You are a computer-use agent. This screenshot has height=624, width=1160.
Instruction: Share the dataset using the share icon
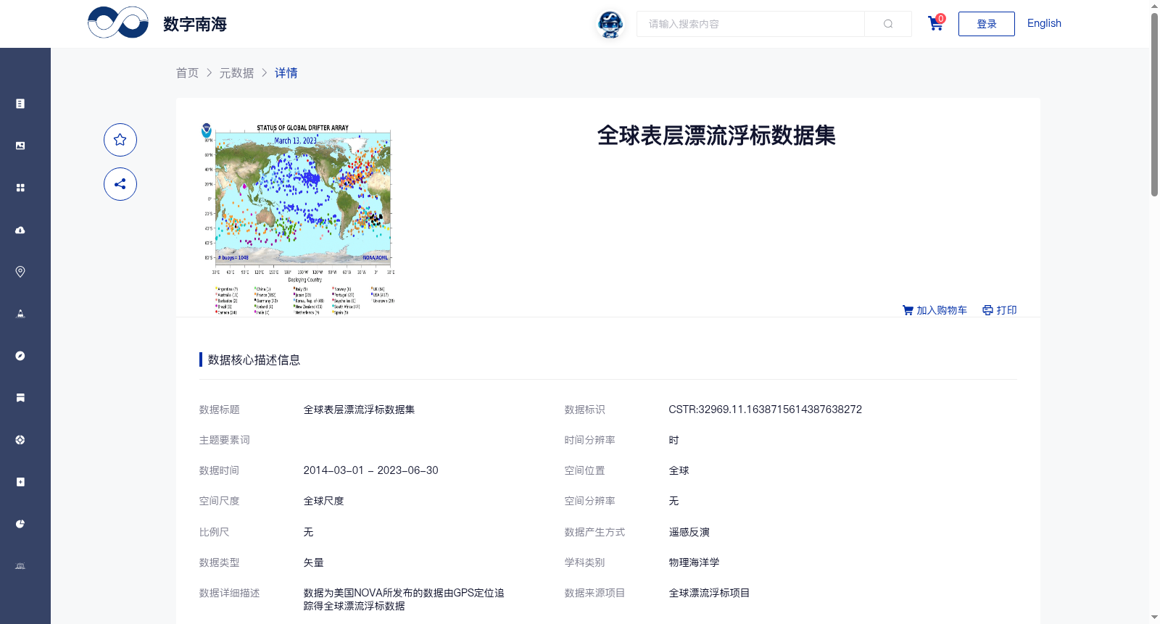point(120,184)
